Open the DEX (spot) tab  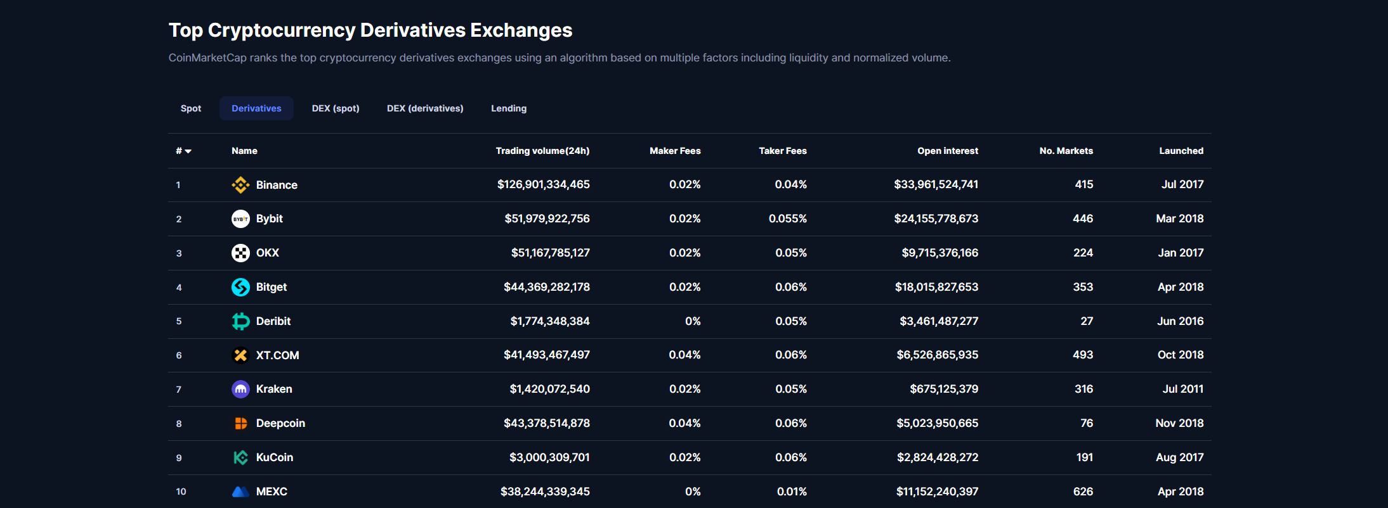(x=336, y=108)
